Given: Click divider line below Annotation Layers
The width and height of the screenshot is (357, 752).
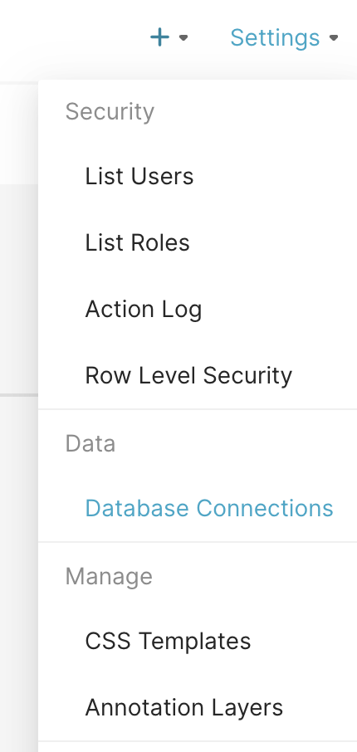Looking at the screenshot, I should pos(198,741).
